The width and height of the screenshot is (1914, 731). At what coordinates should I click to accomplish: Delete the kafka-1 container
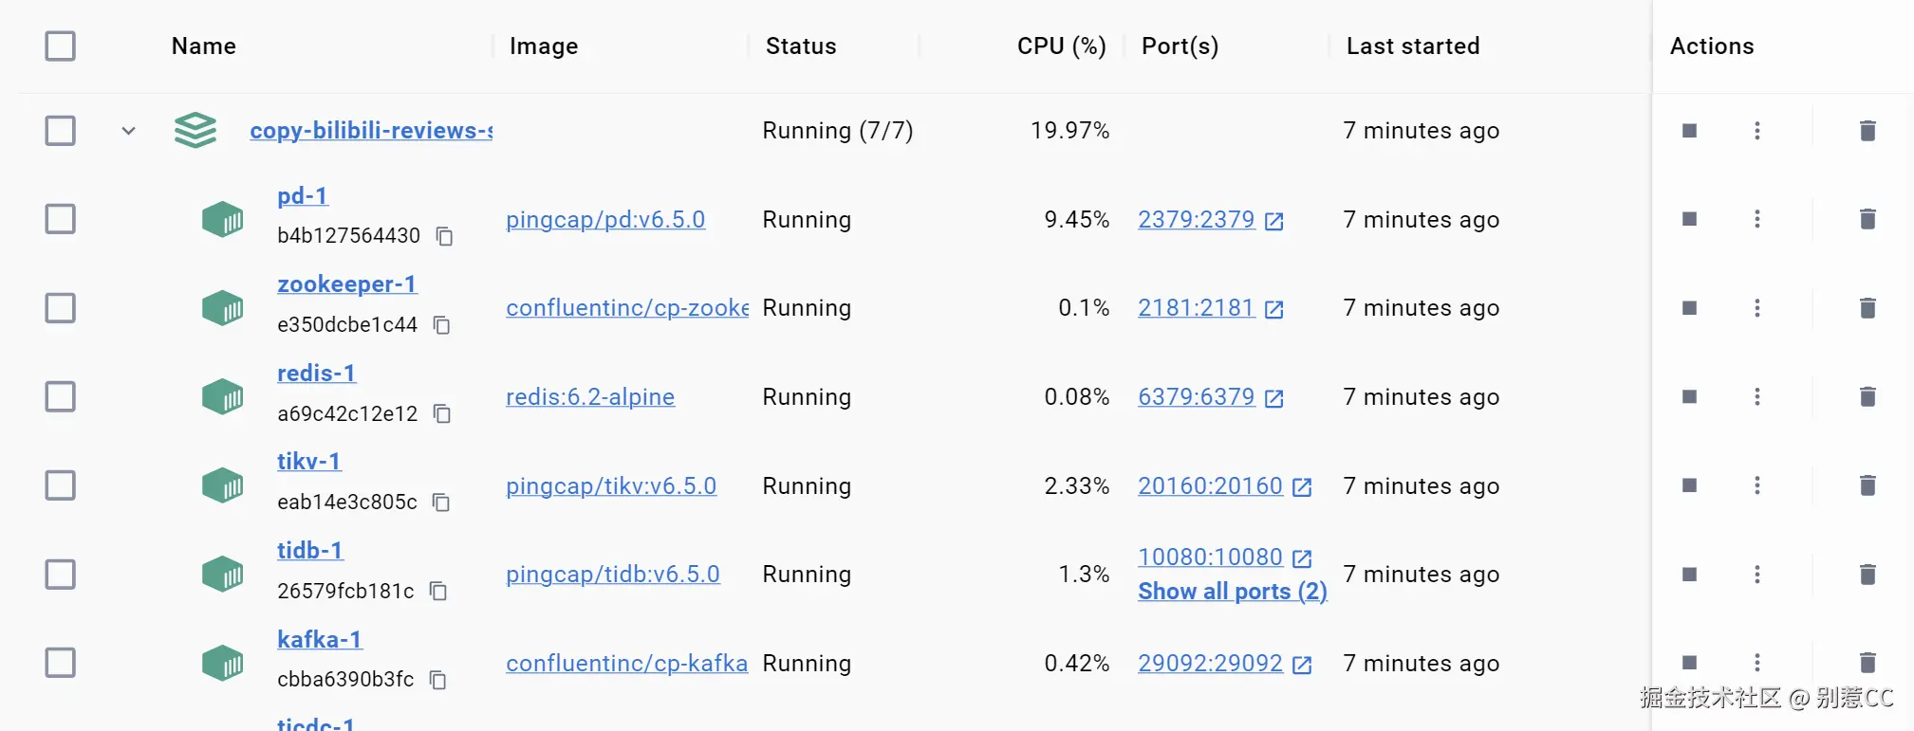point(1868,662)
